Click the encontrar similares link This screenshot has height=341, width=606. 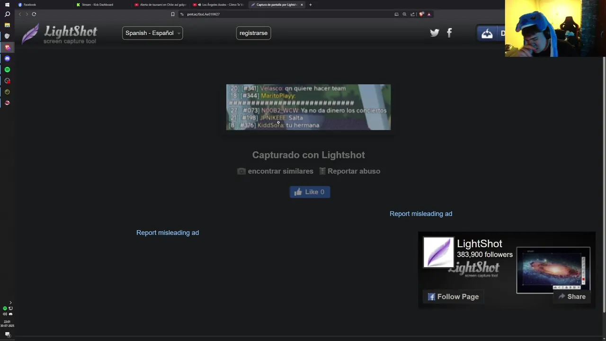280,171
